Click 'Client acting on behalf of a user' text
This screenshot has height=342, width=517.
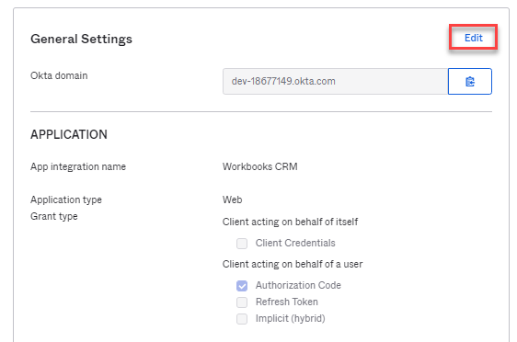(293, 264)
